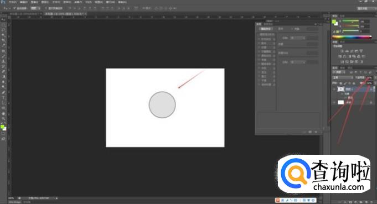Open the Auto-Select group dropdown
Viewport: 377px width, 204px height.
pos(35,8)
